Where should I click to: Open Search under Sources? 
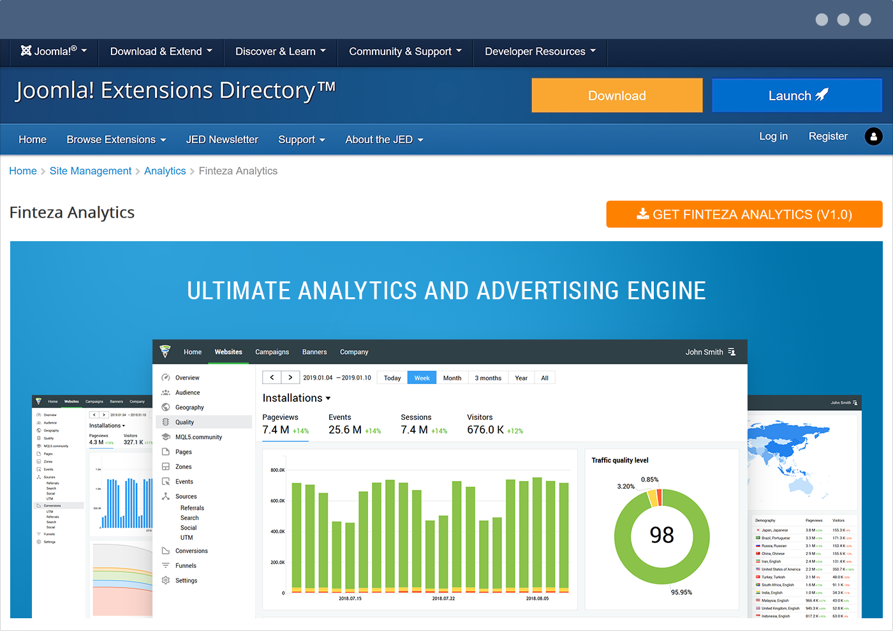tap(189, 518)
